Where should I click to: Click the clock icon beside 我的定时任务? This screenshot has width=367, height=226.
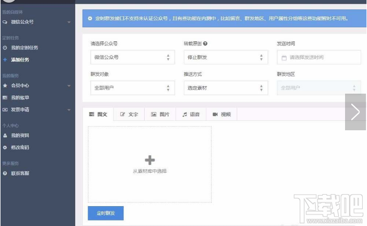5,48
